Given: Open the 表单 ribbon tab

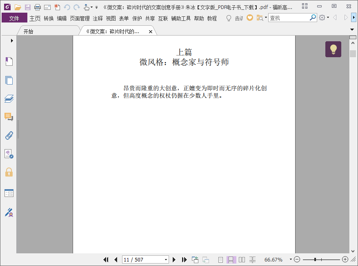Looking at the screenshot, I should pyautogui.click(x=124, y=18).
